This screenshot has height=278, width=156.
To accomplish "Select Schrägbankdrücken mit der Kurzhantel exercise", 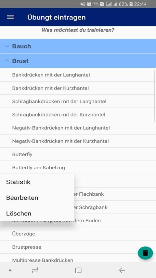I will pos(78,115).
